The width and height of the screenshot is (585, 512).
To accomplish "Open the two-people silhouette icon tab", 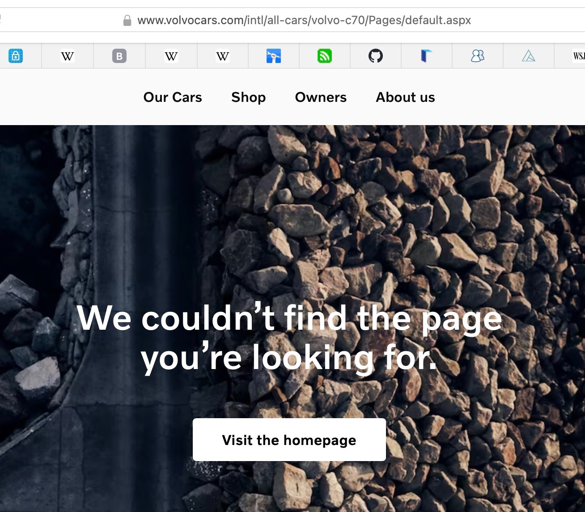I will click(478, 56).
